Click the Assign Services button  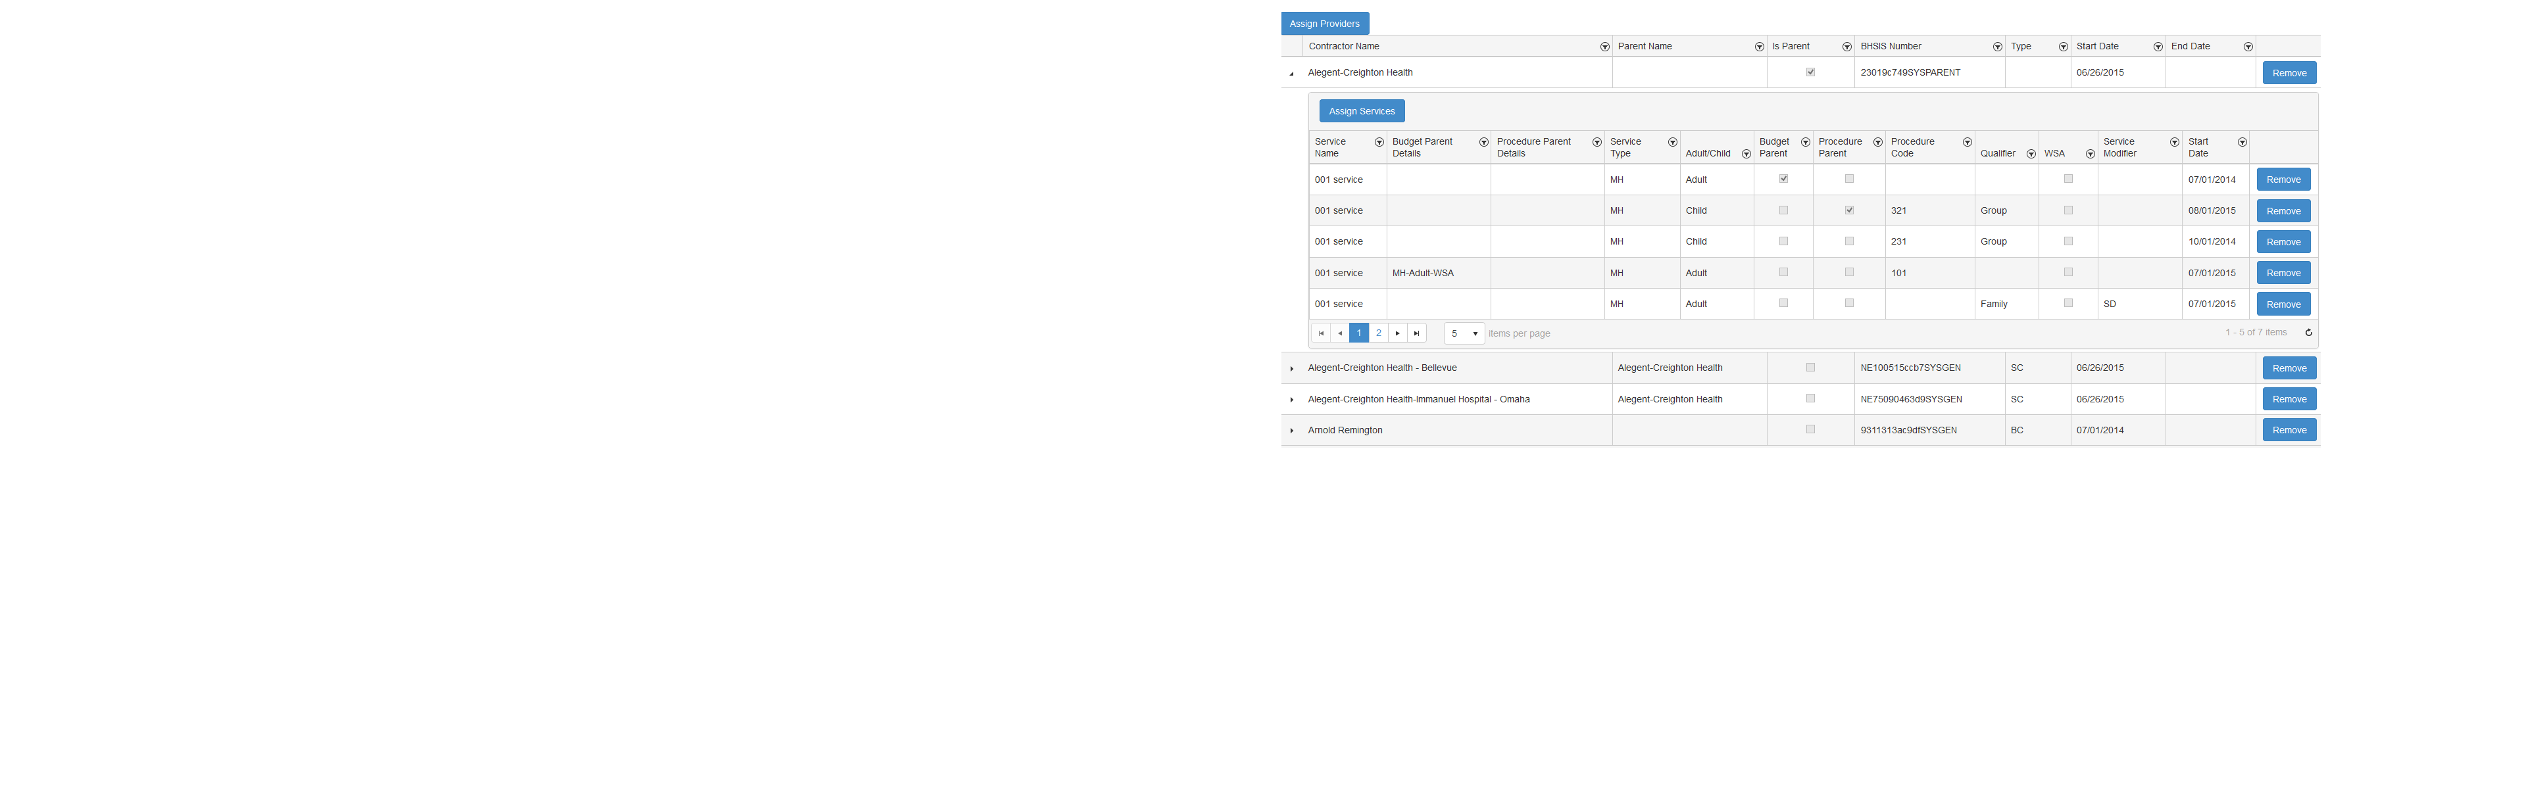1361,112
